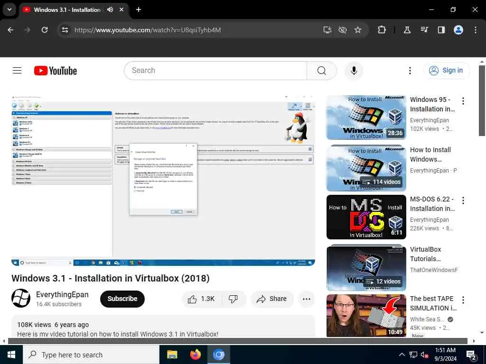
Task: Open the browser Extensions puzzle icon
Action: pos(382,30)
